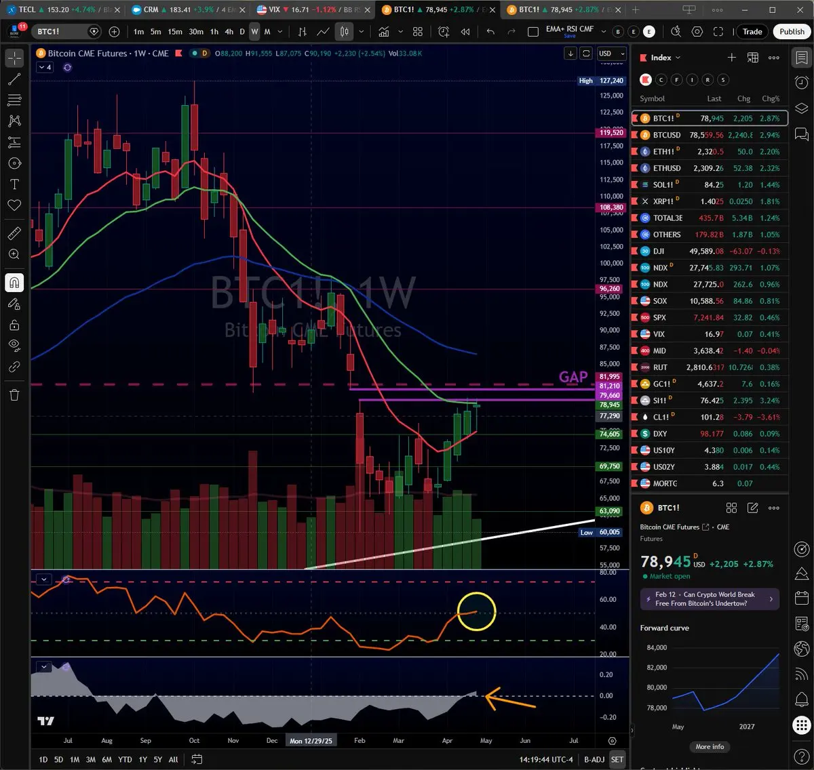Toggle the SET settlement price option

[x=617, y=760]
